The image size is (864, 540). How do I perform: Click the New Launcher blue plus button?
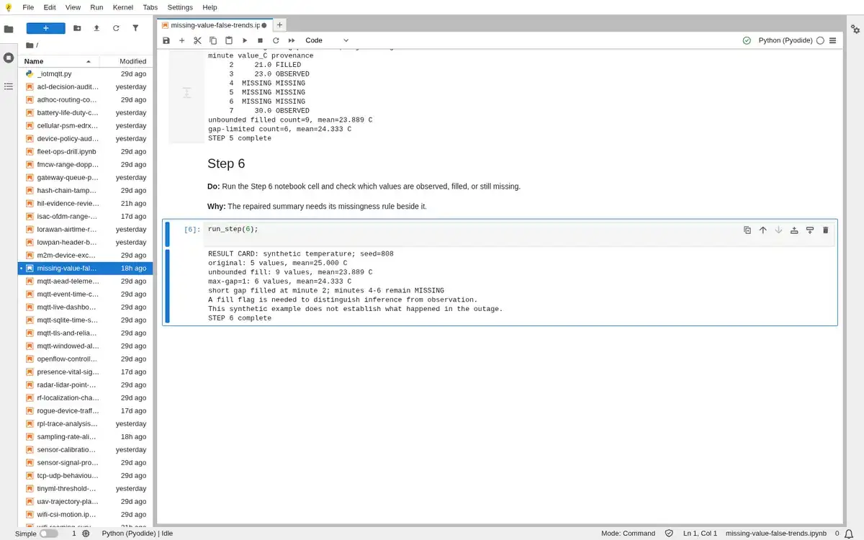point(46,28)
